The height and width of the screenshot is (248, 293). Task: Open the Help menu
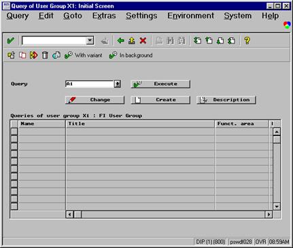pos(270,16)
